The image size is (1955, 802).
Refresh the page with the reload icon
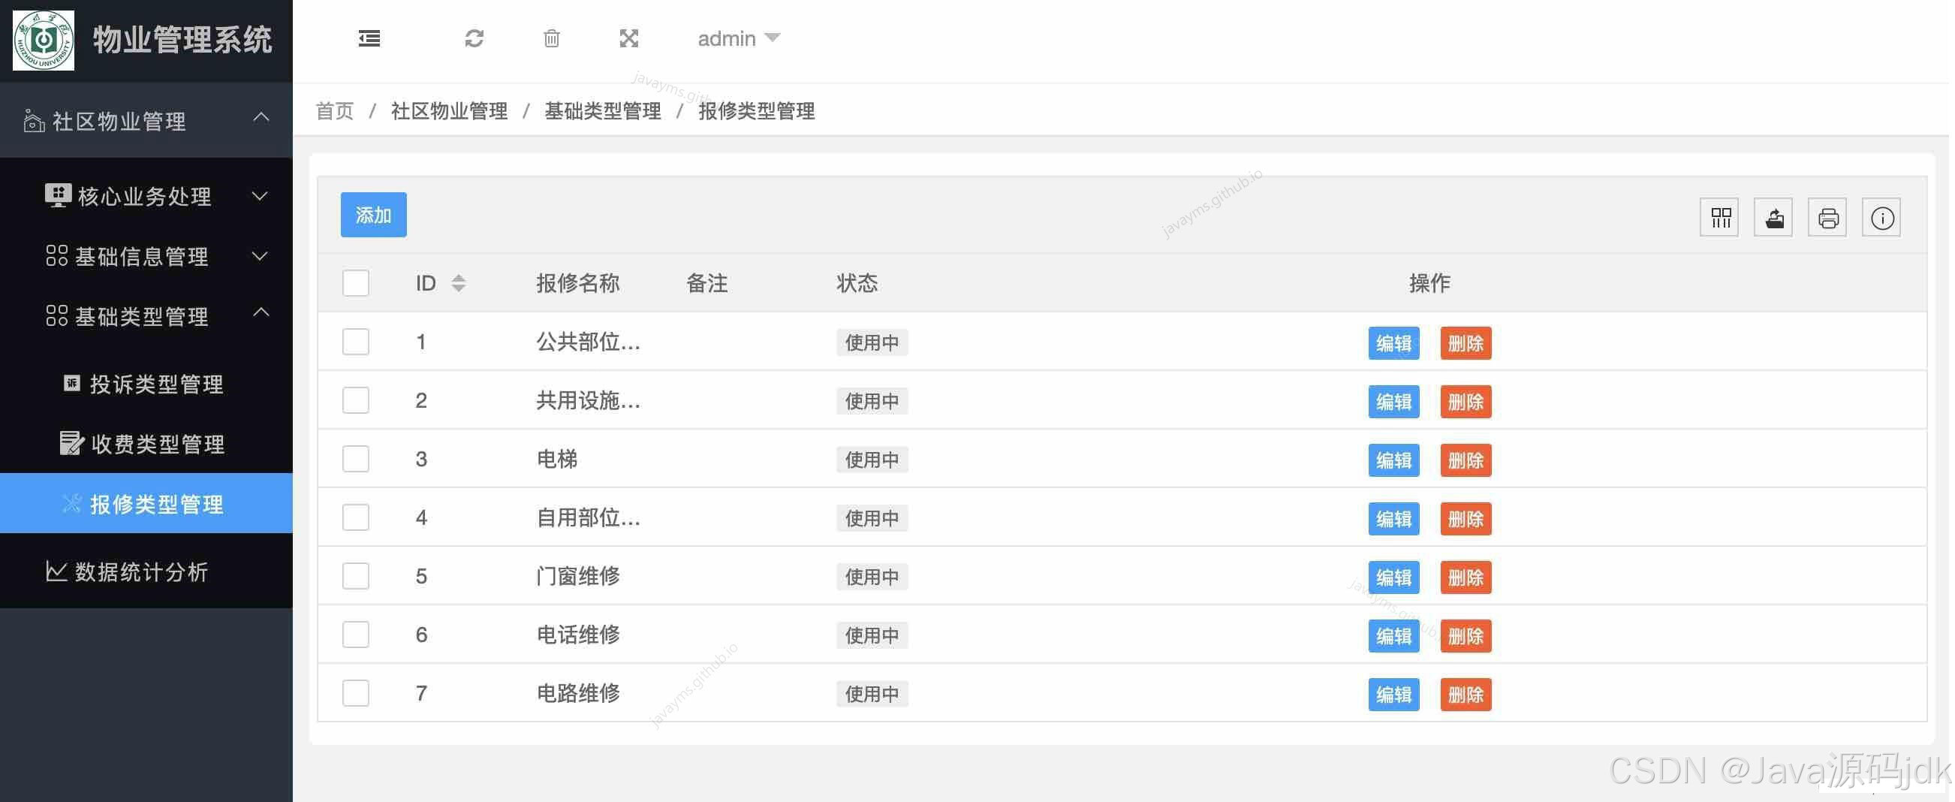point(475,38)
